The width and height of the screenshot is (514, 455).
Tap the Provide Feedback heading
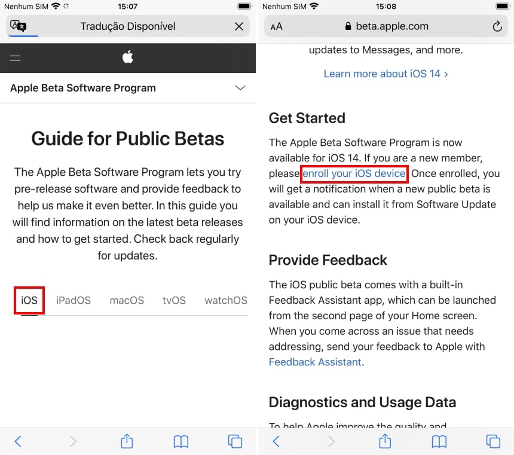(x=328, y=260)
